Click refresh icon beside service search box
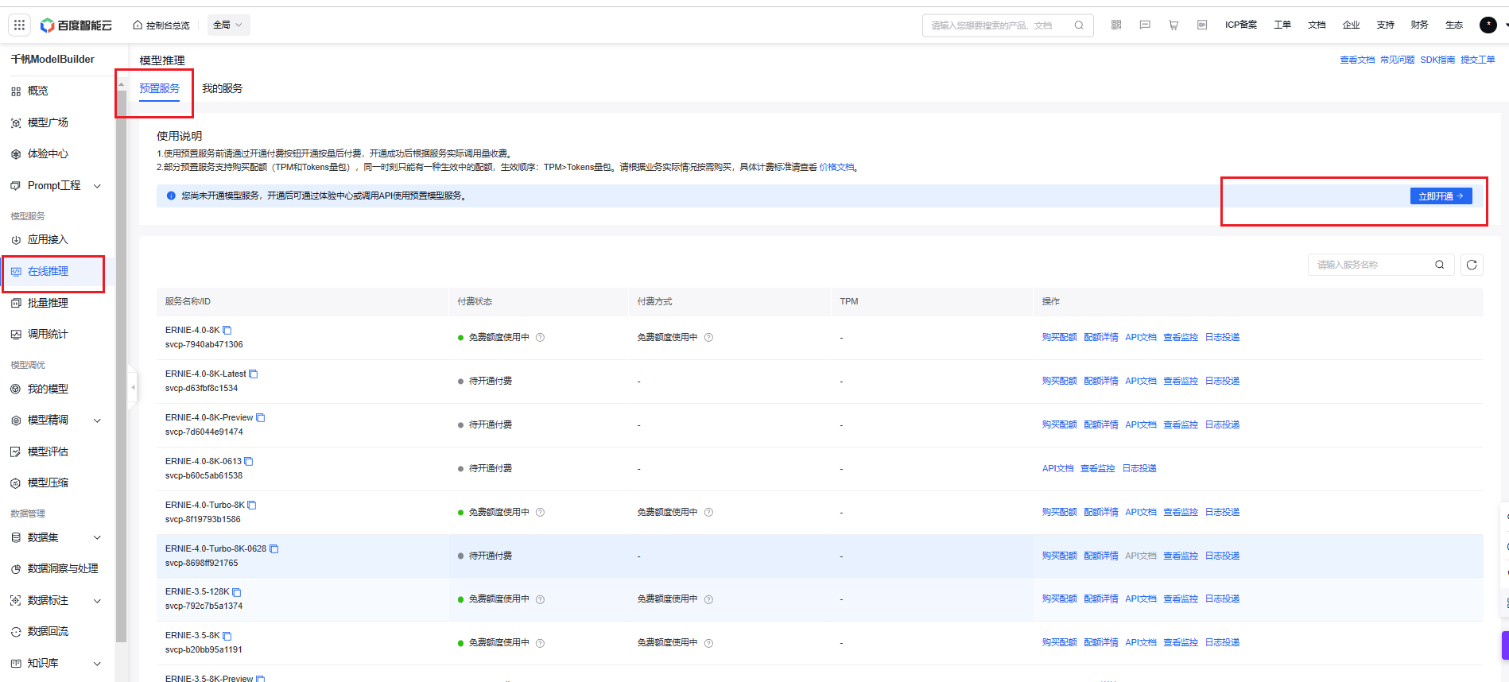This screenshot has width=1509, height=682. (1472, 265)
